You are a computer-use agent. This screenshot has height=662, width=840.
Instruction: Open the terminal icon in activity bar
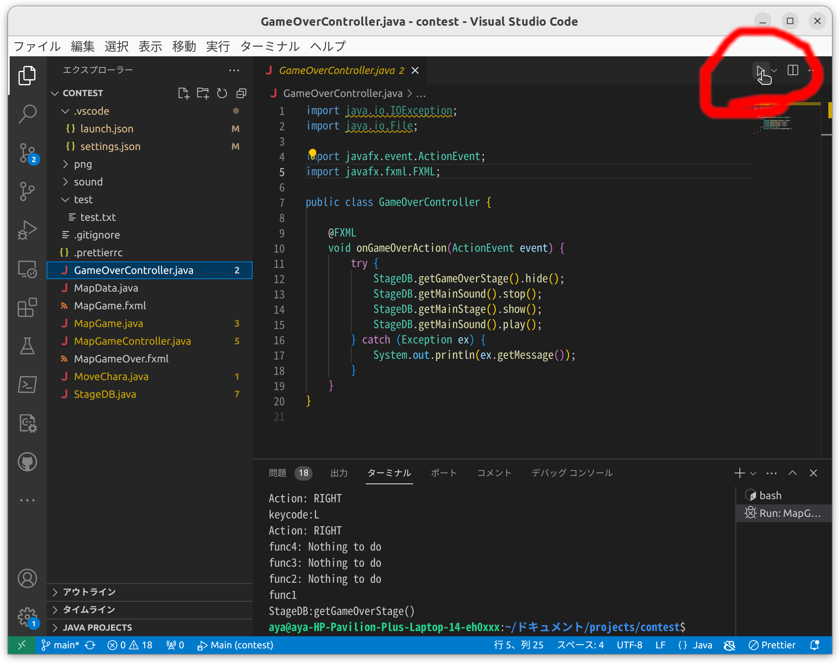point(27,385)
